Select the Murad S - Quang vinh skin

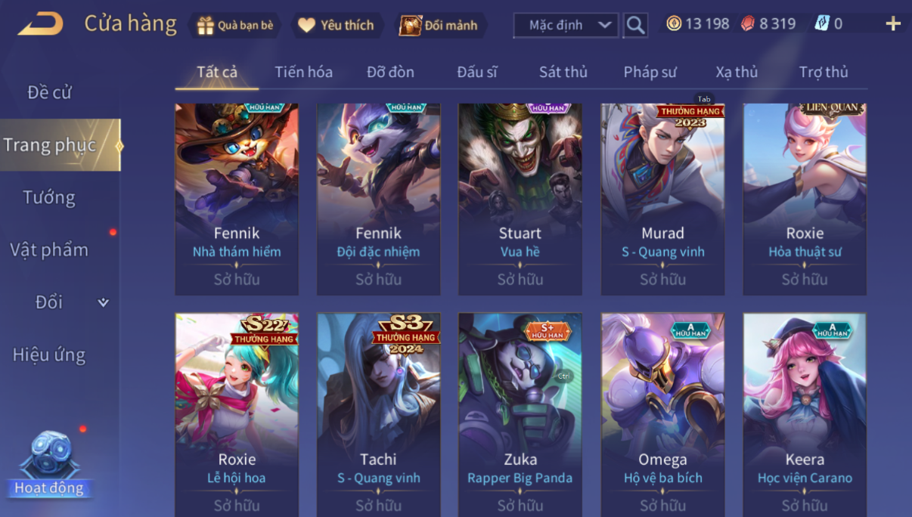pos(662,199)
